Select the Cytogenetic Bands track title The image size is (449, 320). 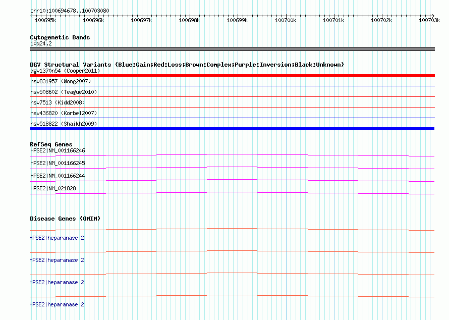point(60,37)
